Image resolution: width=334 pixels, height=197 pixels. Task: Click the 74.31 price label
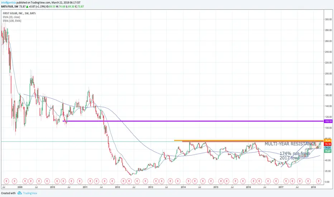pos(328,148)
